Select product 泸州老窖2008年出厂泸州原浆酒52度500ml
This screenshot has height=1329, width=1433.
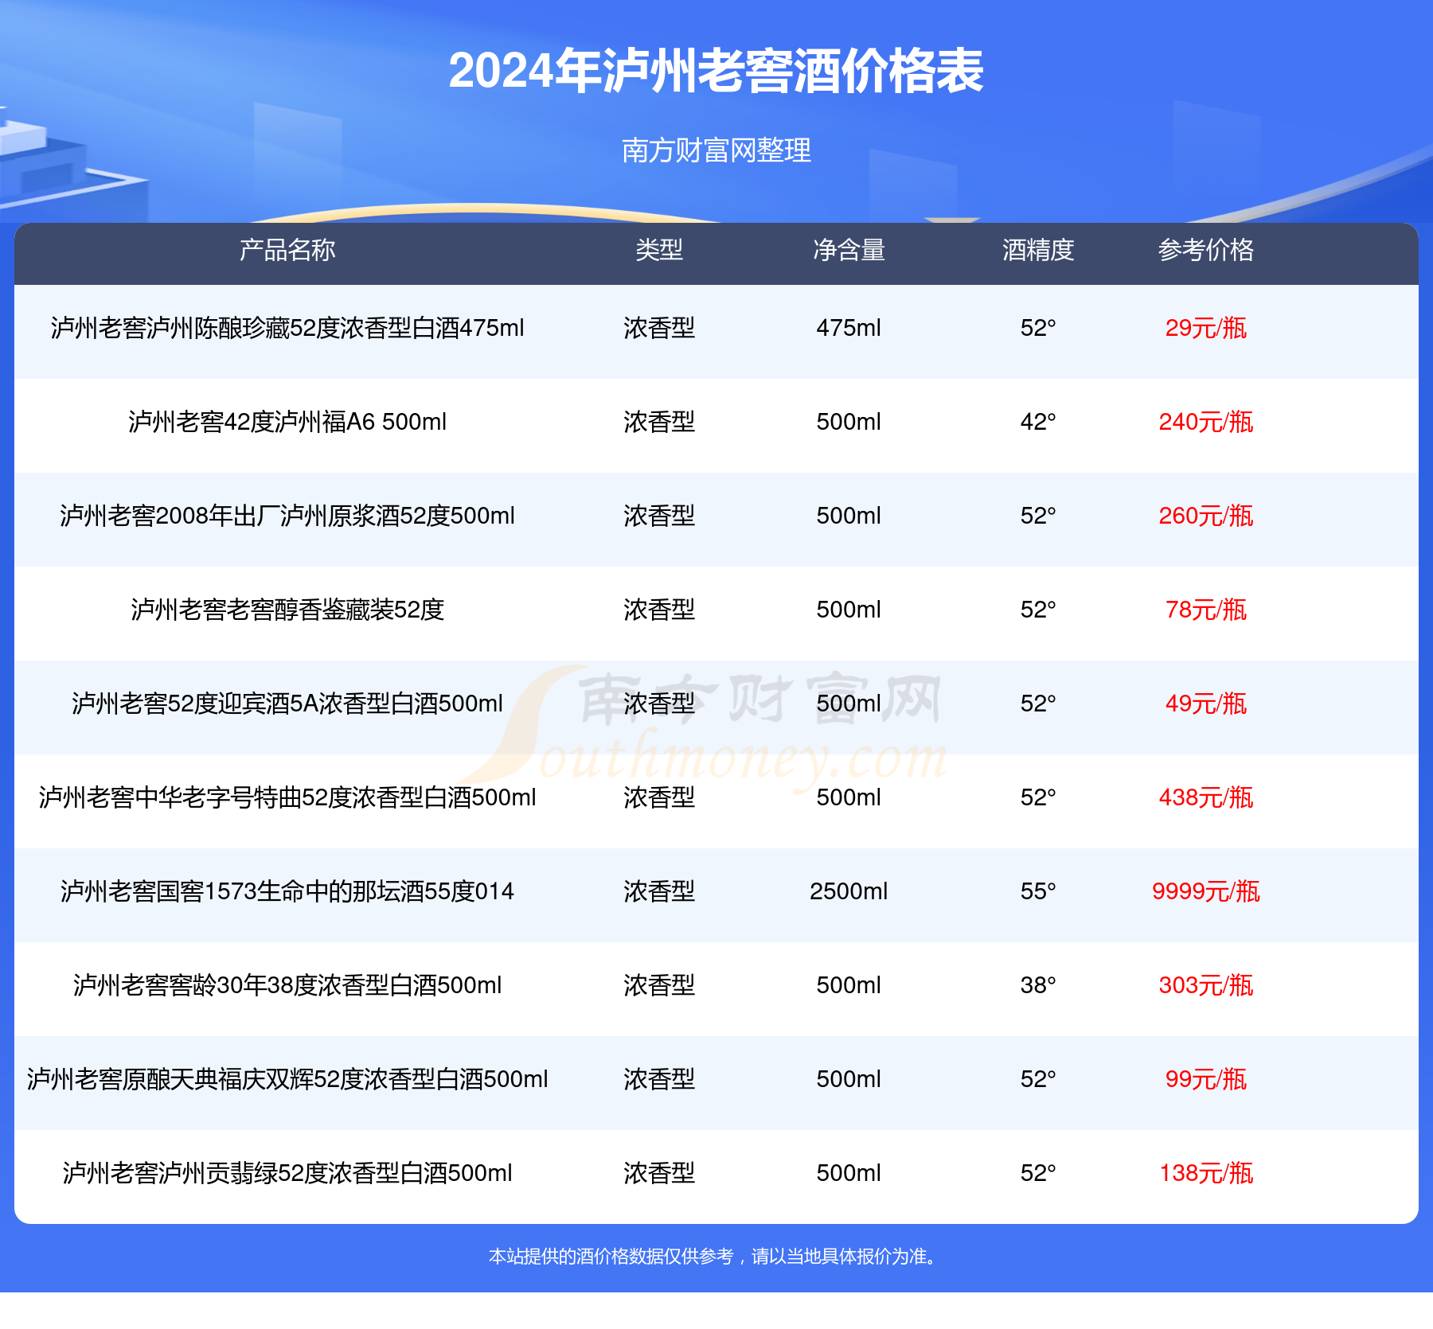287,516
